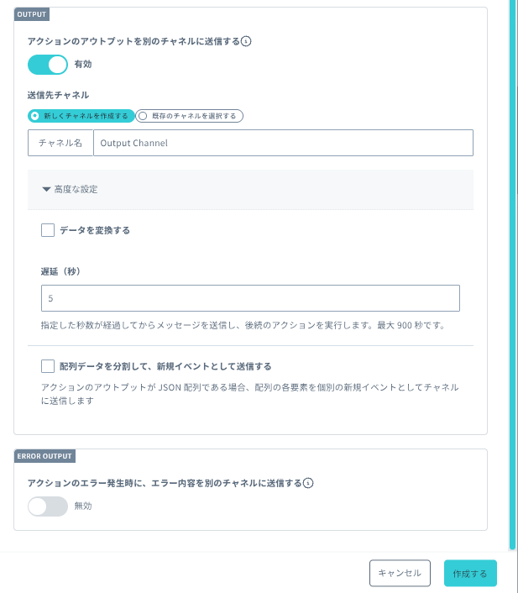
Task: Click the 送信先チャネル heading text
Action: 58,95
